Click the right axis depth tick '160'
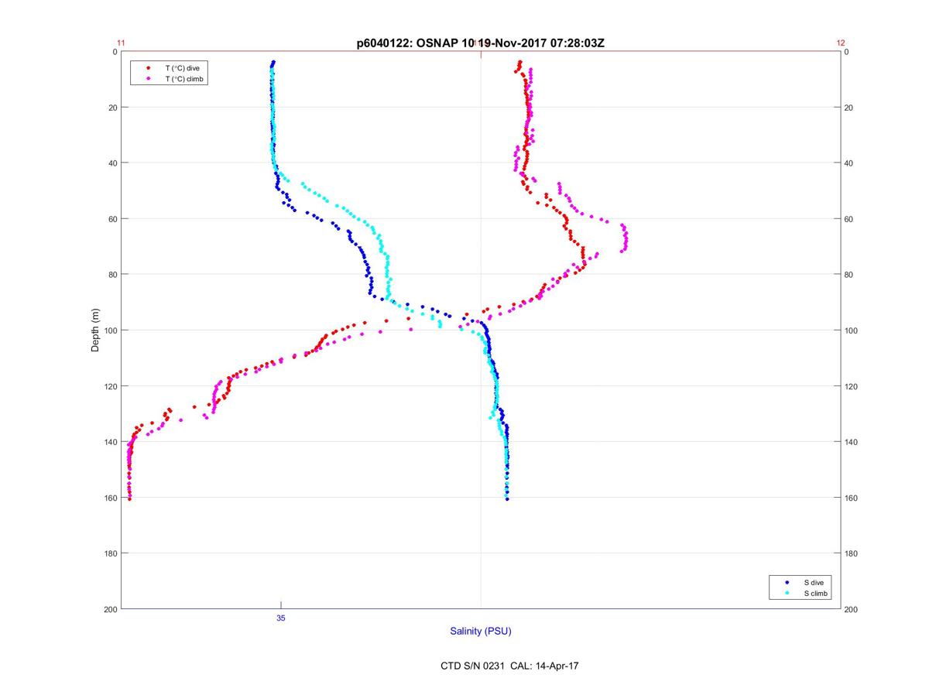Viewport: 929px width, 685px height. 851,498
